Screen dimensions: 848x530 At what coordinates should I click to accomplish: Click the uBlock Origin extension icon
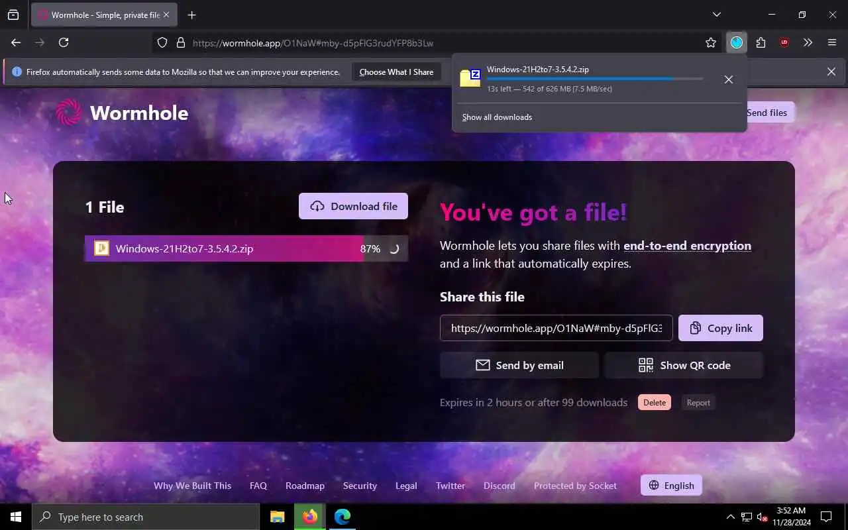point(784,42)
